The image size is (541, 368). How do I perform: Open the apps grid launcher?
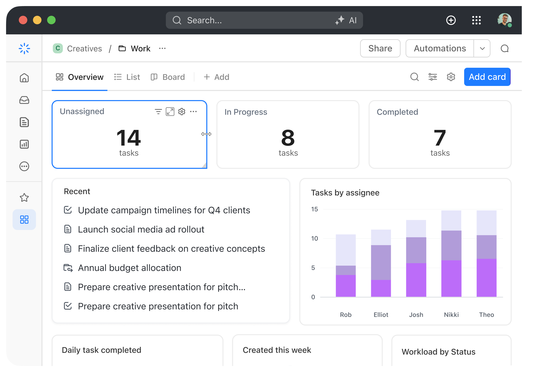[x=476, y=20]
